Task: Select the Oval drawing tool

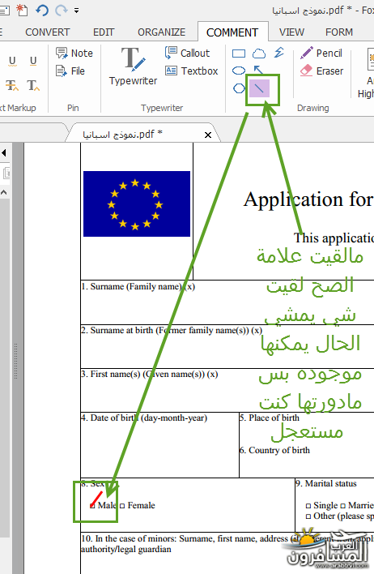Action: [239, 71]
